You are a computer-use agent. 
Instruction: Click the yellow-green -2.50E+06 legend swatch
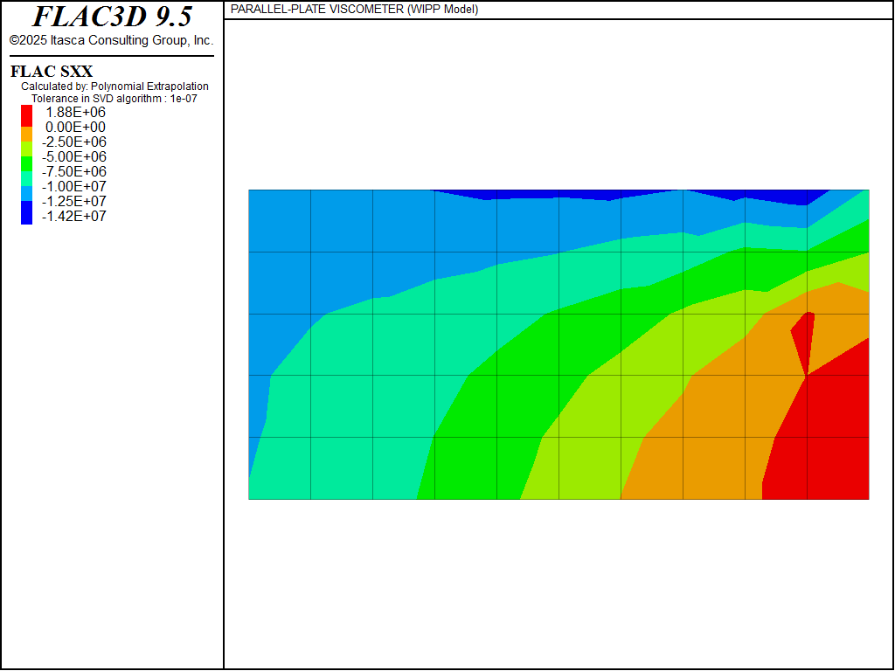[26, 149]
